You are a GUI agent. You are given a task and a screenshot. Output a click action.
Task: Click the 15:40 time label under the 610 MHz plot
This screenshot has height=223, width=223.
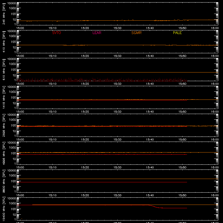(150, 84)
